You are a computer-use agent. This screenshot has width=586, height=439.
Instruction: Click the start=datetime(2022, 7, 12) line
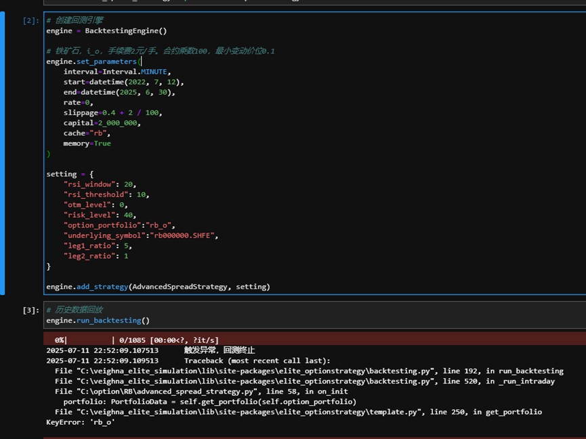pyautogui.click(x=124, y=82)
